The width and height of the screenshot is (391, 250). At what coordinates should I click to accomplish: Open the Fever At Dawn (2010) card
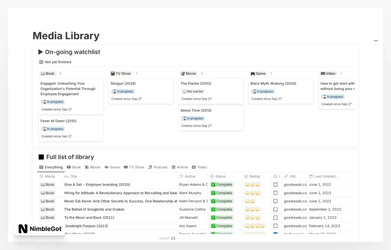point(71,128)
